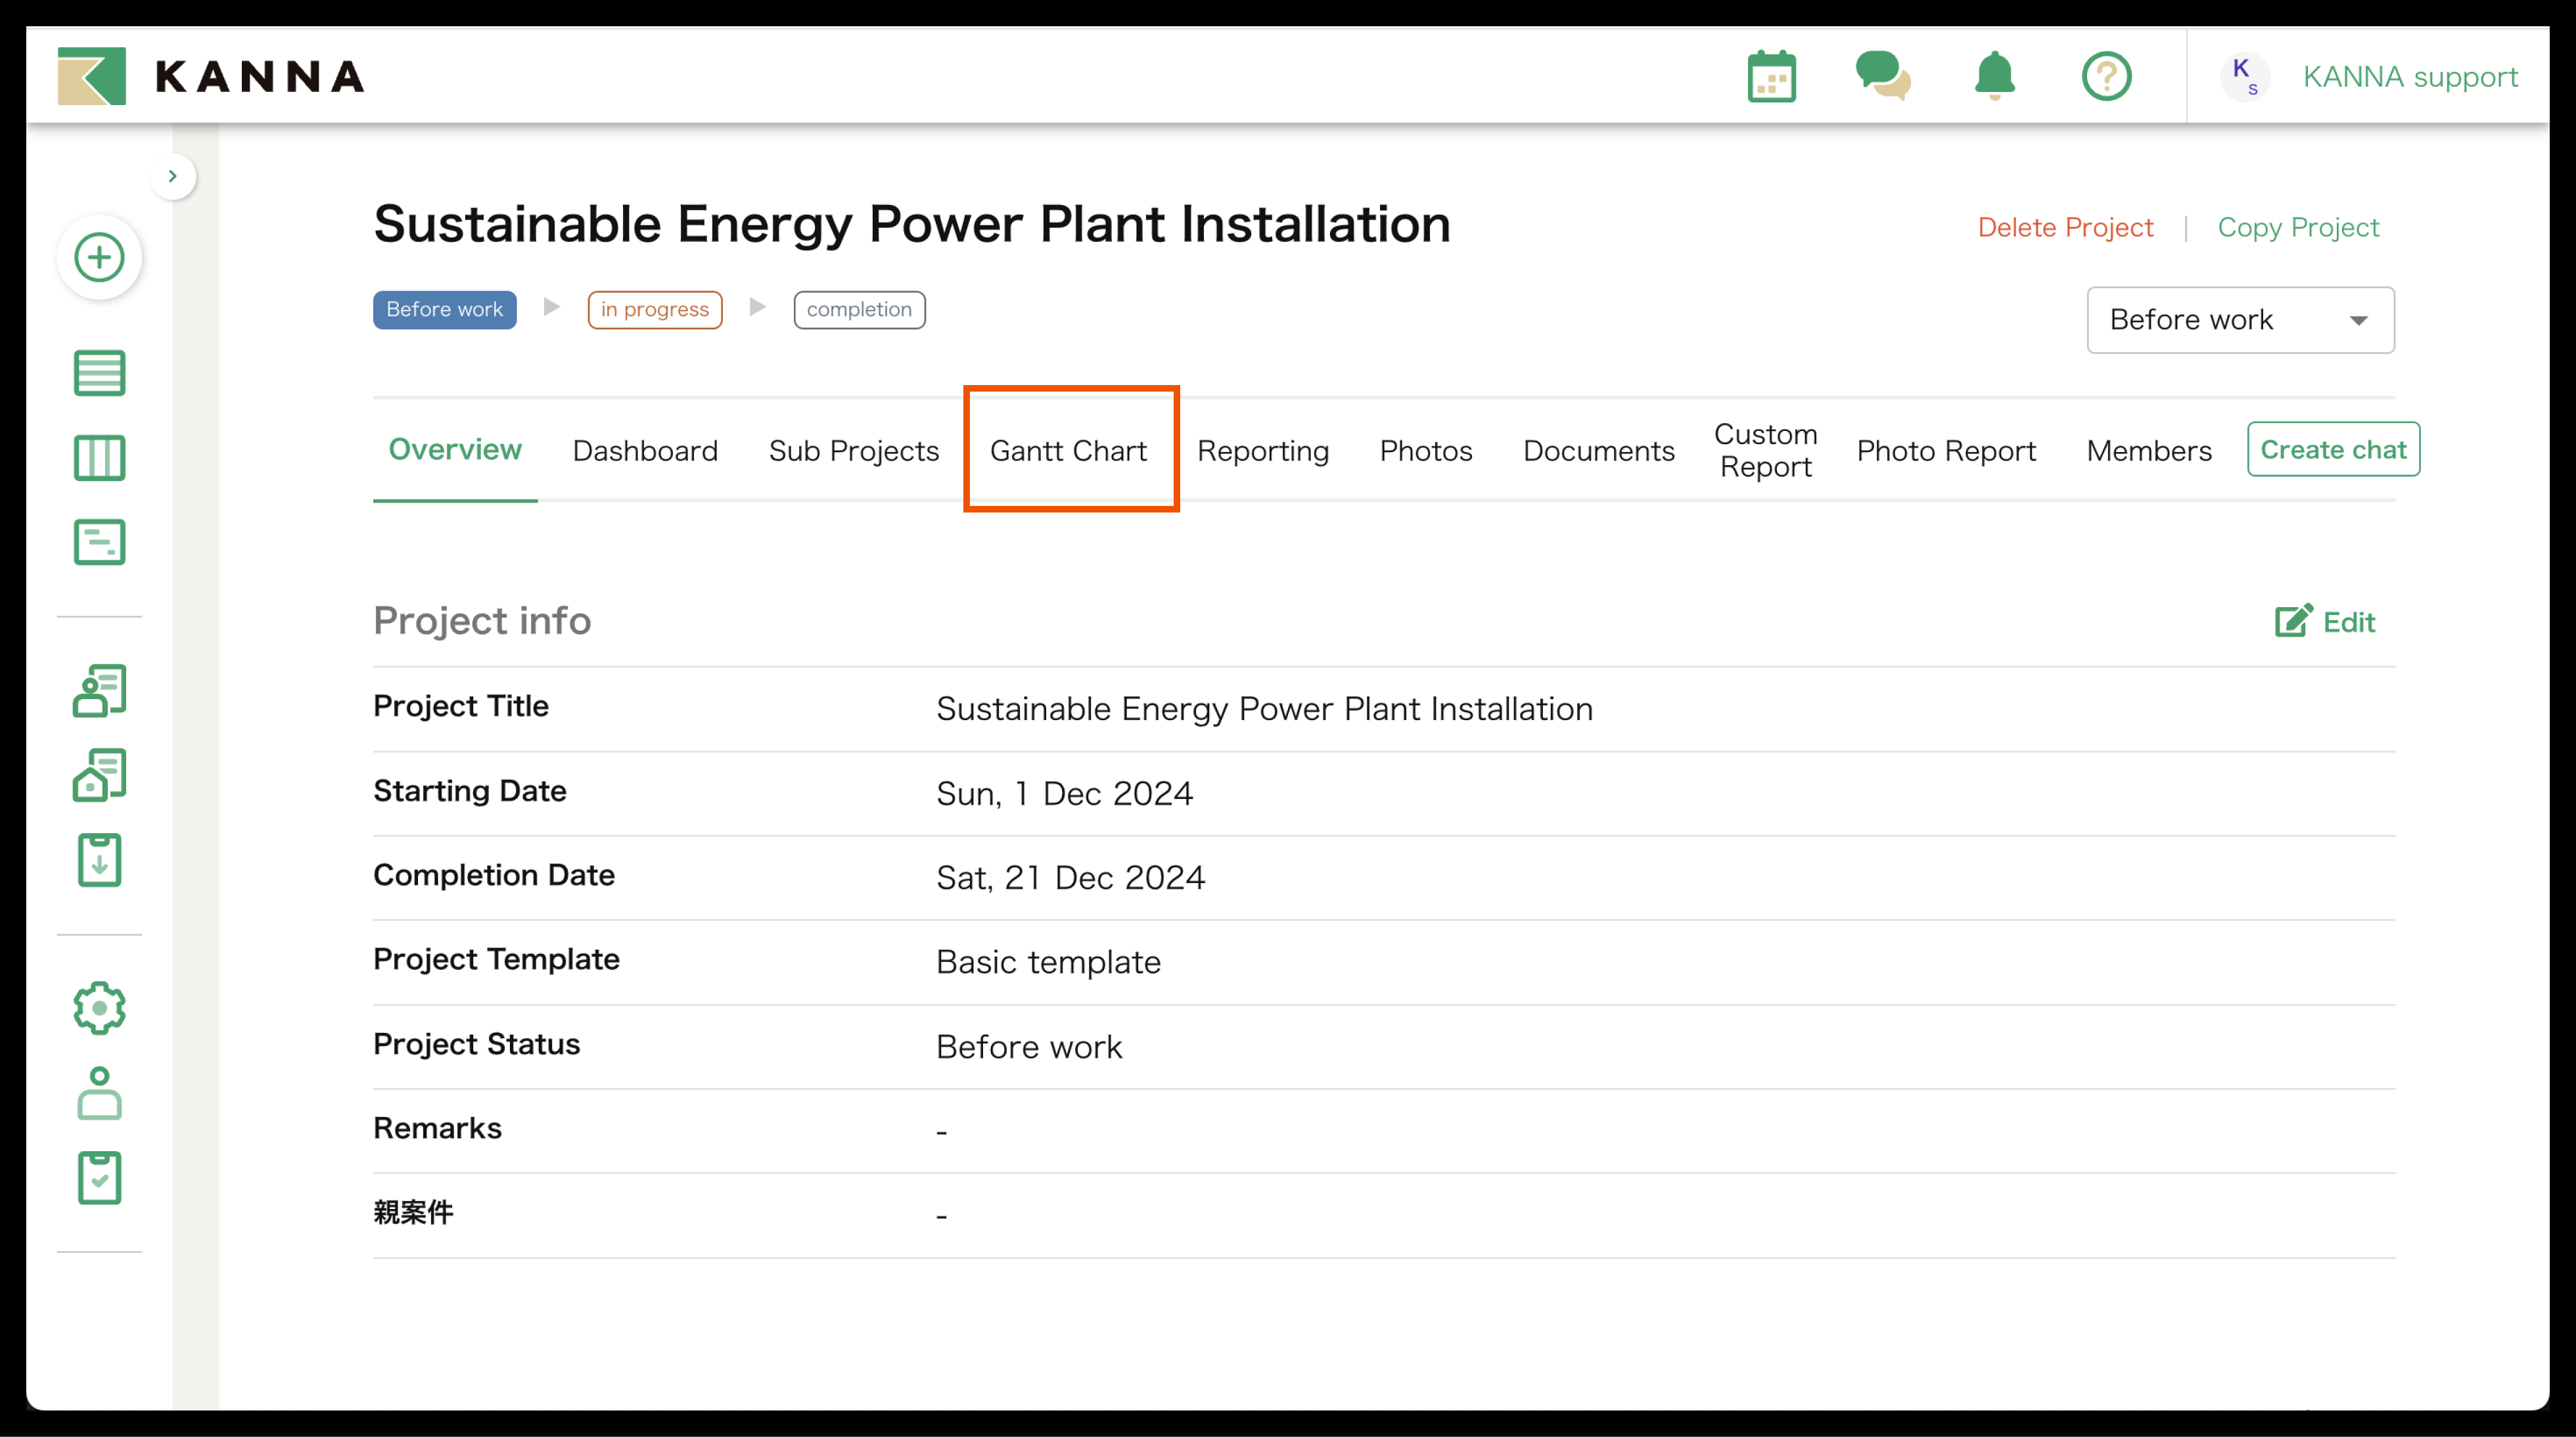The width and height of the screenshot is (2576, 1437).
Task: Open the list view sidebar icon
Action: [99, 373]
